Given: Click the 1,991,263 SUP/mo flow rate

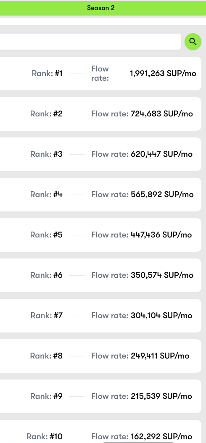Looking at the screenshot, I should [x=163, y=74].
